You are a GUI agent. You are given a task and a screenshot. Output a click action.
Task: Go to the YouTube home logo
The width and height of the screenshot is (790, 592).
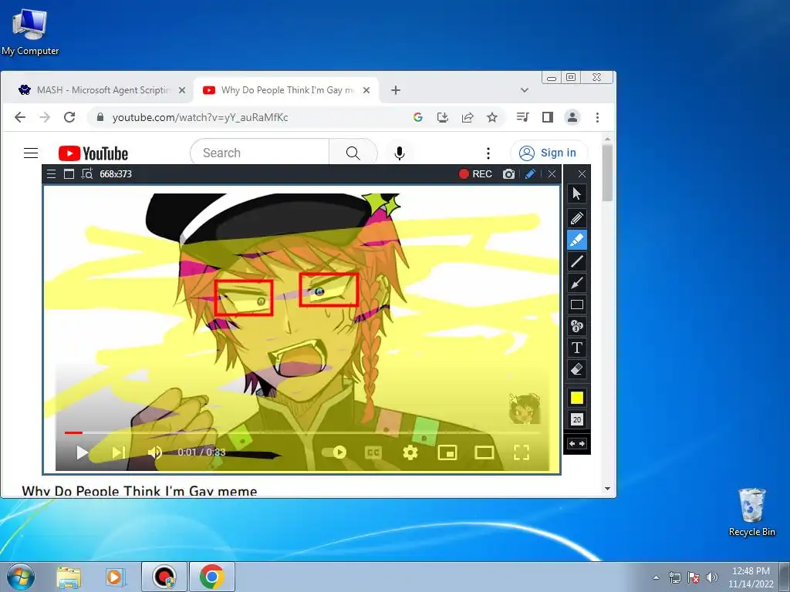pos(93,153)
